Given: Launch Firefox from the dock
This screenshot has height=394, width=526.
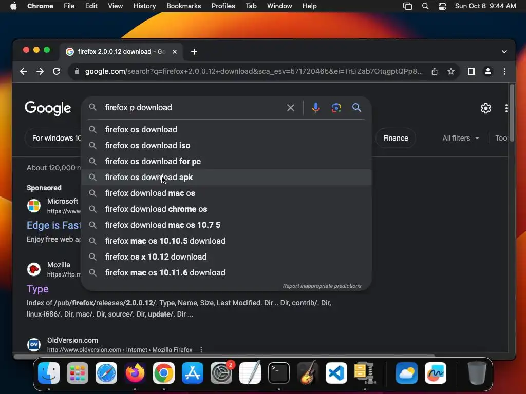Looking at the screenshot, I should tap(135, 373).
